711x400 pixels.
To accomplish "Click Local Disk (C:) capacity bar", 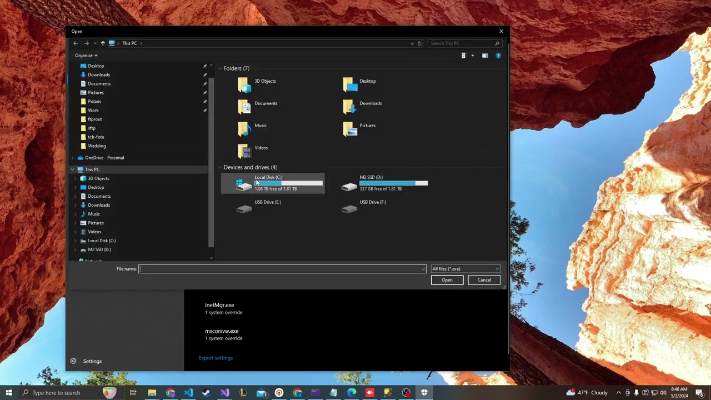I will coord(288,183).
